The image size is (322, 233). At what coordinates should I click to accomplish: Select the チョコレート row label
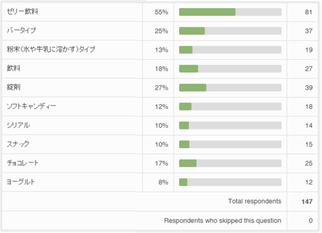point(23,163)
